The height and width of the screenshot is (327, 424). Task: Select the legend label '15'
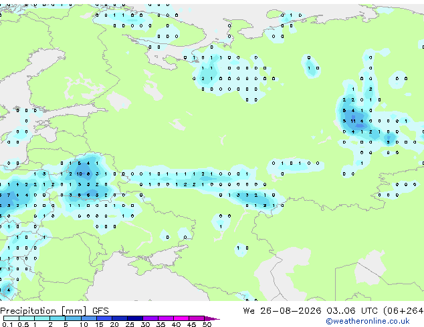pos(99,324)
